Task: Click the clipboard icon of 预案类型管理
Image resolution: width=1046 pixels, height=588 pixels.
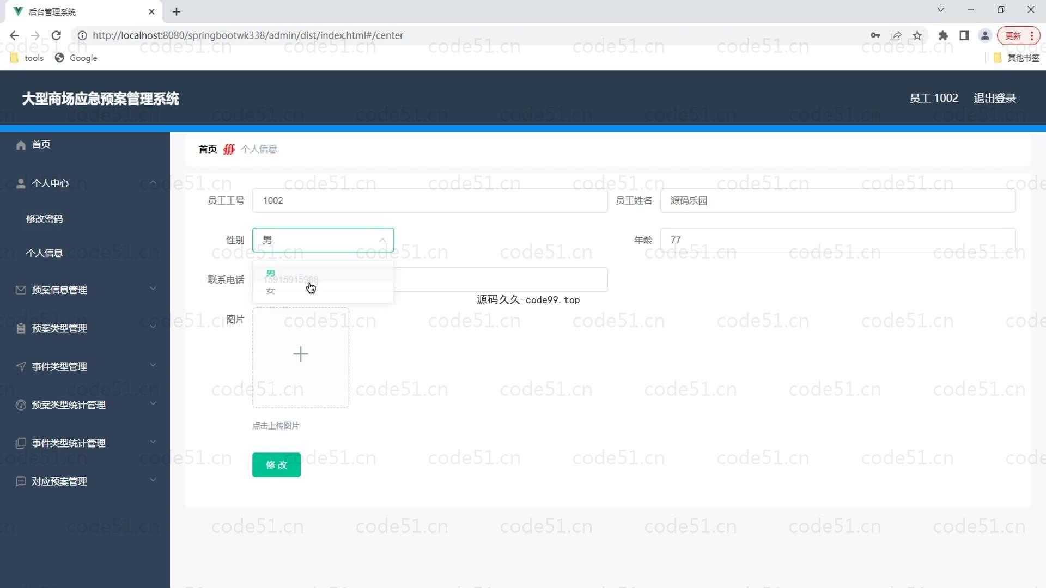Action: (x=21, y=328)
